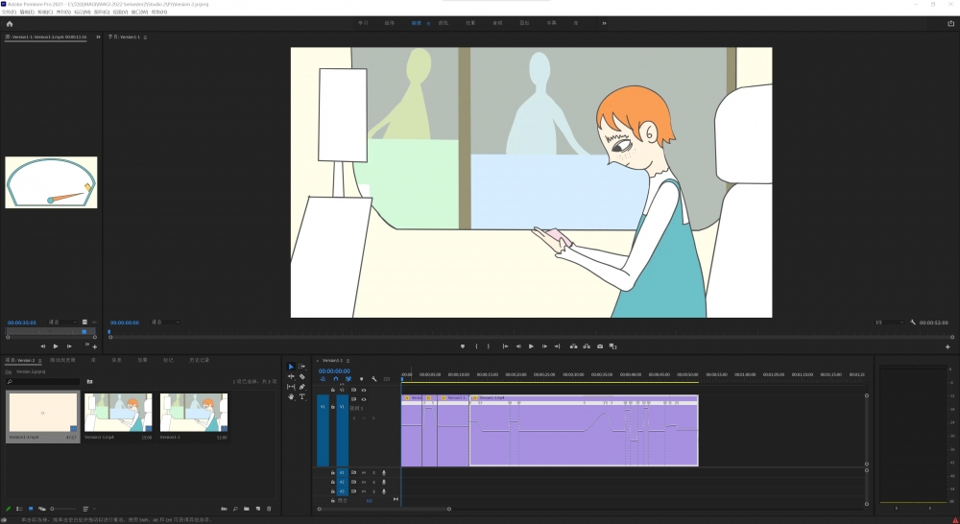Click Find magnifier at Project panel bottom
This screenshot has height=524, width=960.
pyautogui.click(x=235, y=509)
